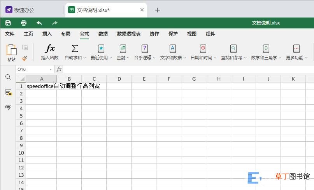Expand the AutoSum (自动求和) dropdown arrow
Image resolution: width=314 pixels, height=190 pixels.
85,58
